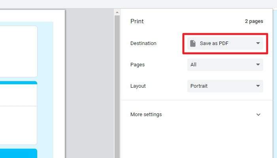Click the 2 pages count text

(x=254, y=21)
